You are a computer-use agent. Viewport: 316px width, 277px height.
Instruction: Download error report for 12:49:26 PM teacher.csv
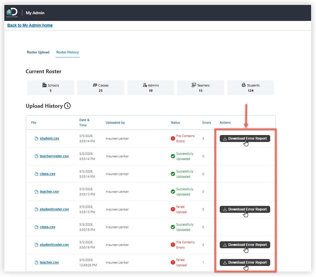[245, 262]
